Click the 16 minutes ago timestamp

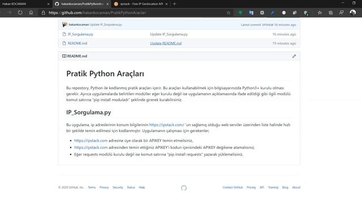coord(284,34)
